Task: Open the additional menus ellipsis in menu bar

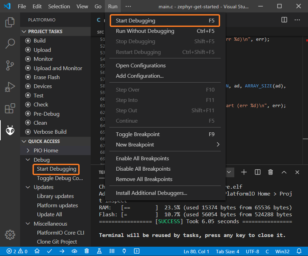Action: pos(128,7)
